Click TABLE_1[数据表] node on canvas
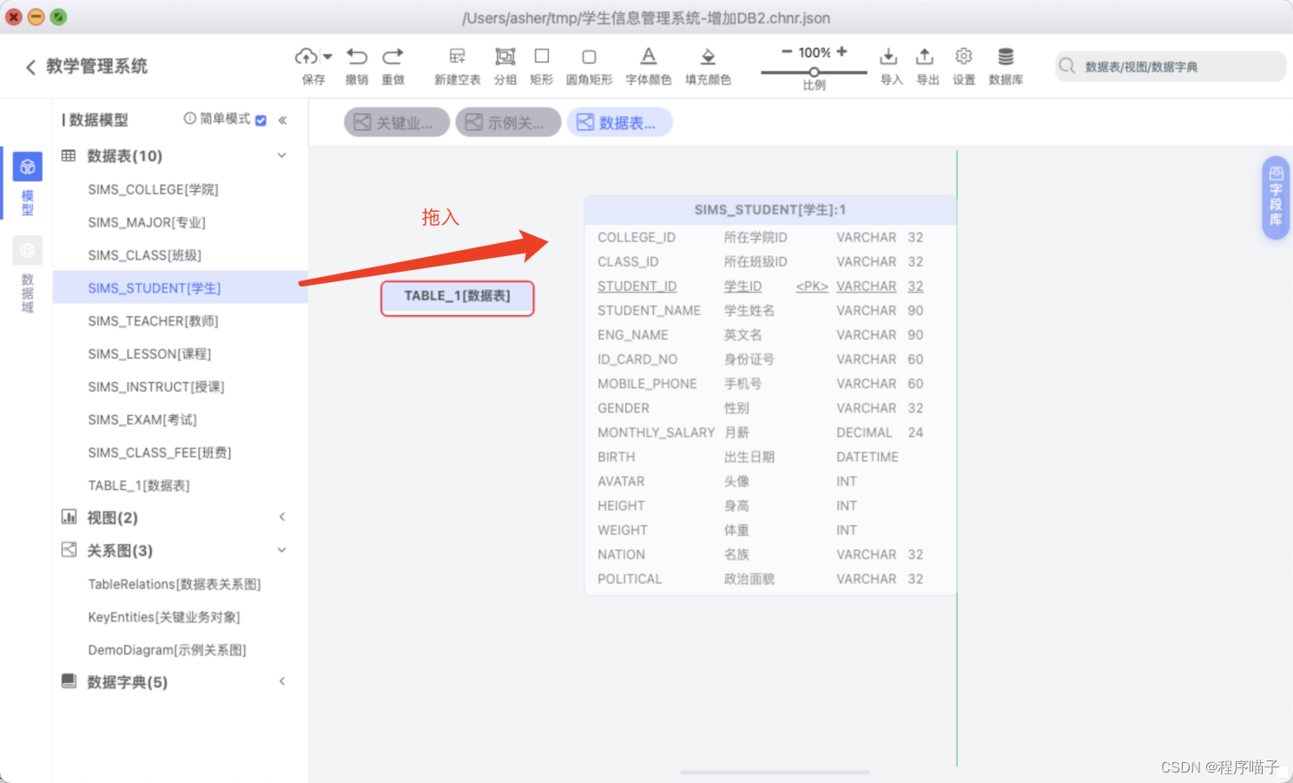 pos(458,297)
